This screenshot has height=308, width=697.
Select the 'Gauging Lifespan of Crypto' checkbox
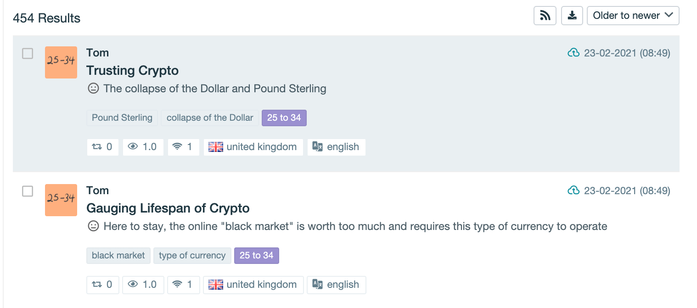[x=28, y=191]
